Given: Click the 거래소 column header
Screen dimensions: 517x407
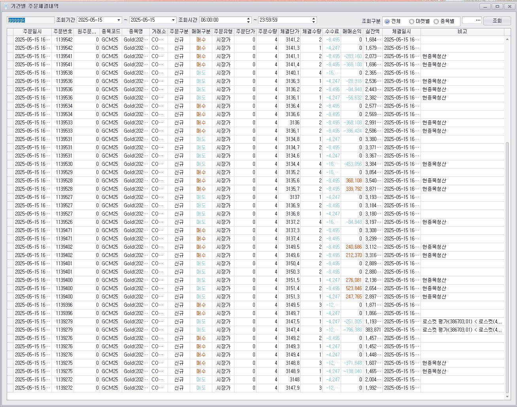Looking at the screenshot, I should [159, 32].
